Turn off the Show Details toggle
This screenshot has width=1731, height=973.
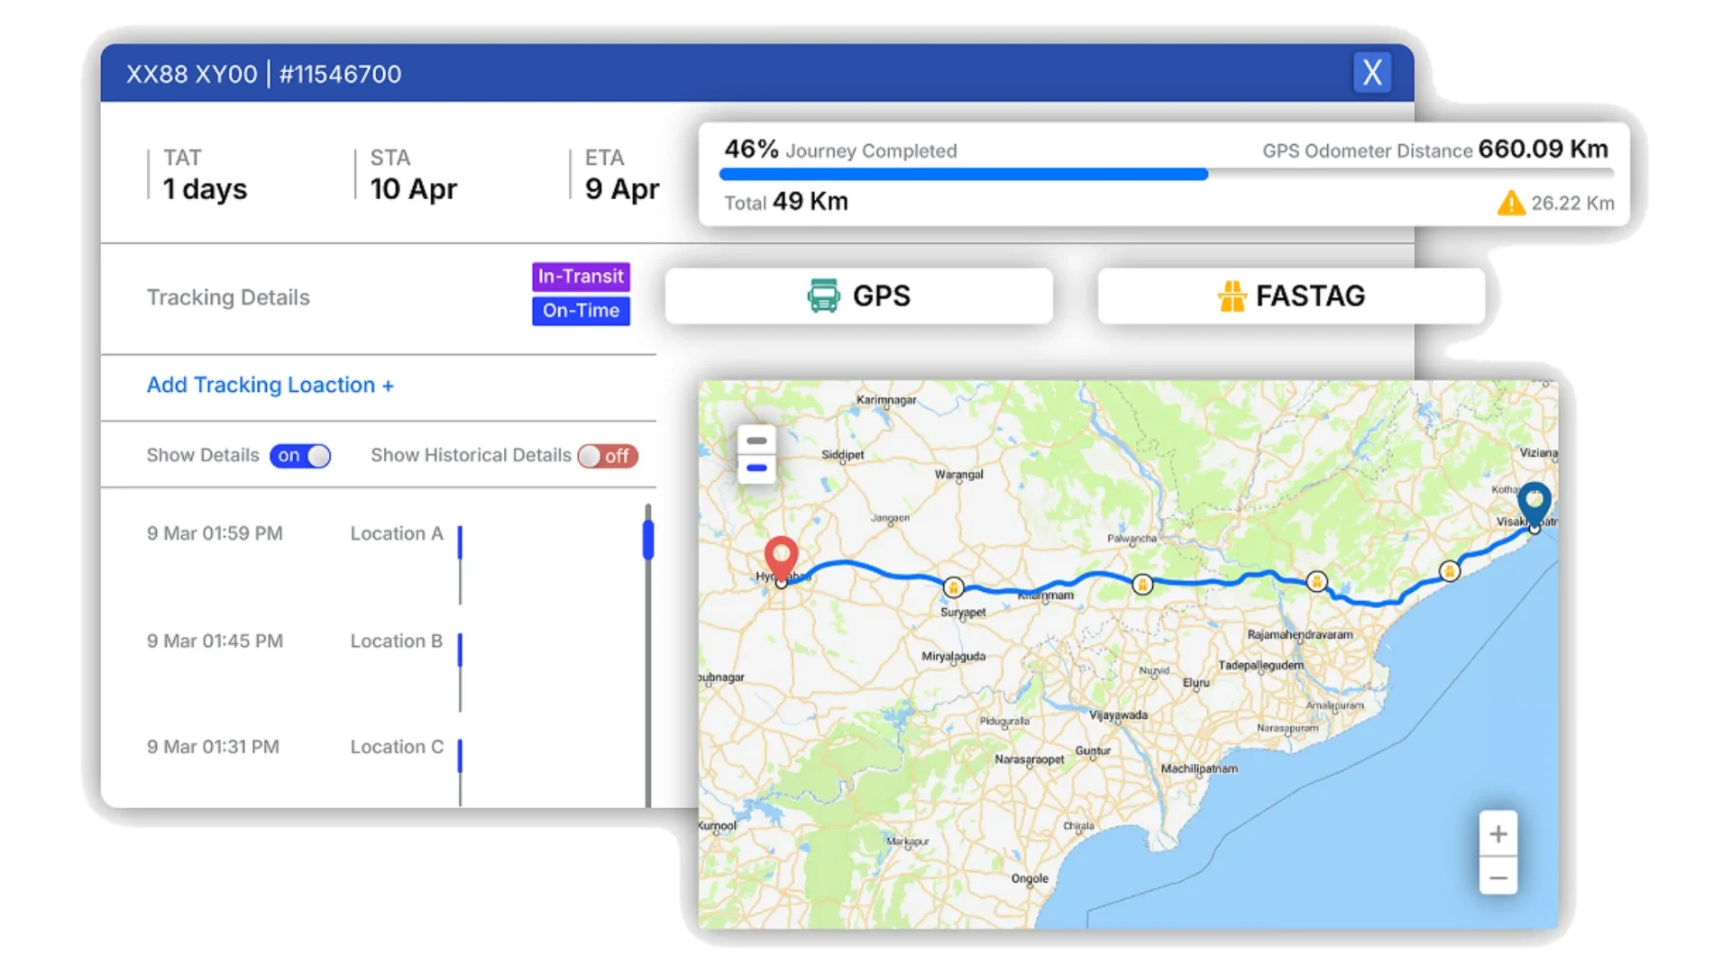(300, 456)
